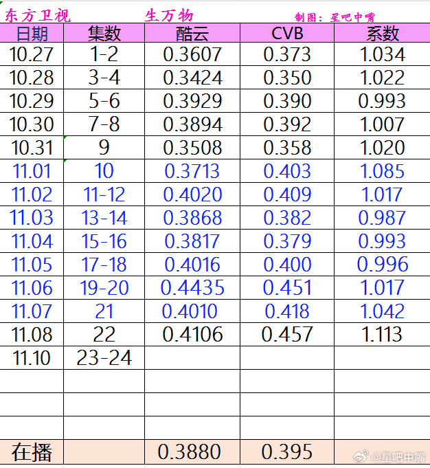Select the 系数 header cell
The height and width of the screenshot is (468, 430).
pos(382,33)
